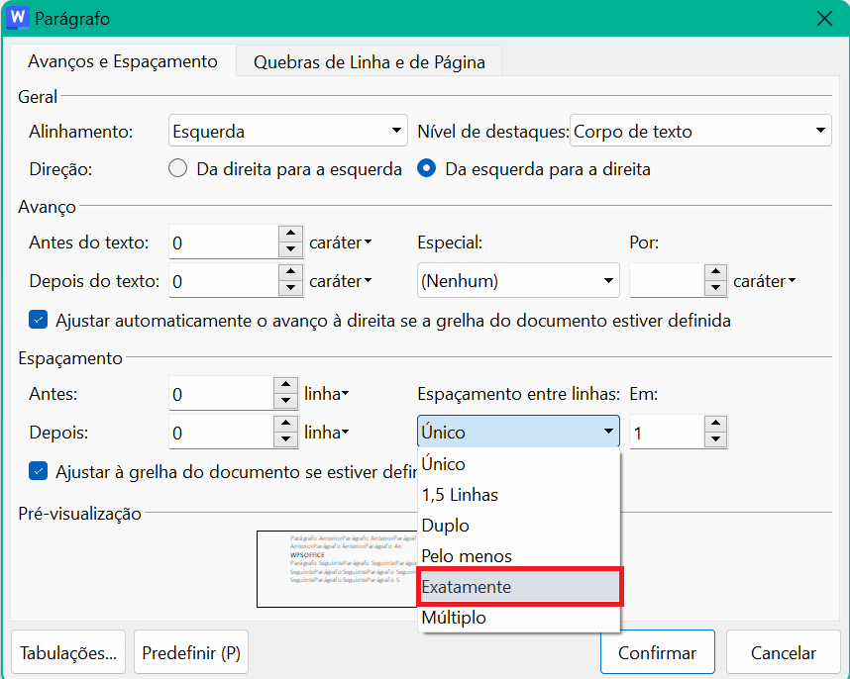Open the caráter unit selector for "Antes do texto"
Image resolution: width=850 pixels, height=679 pixels.
[341, 242]
